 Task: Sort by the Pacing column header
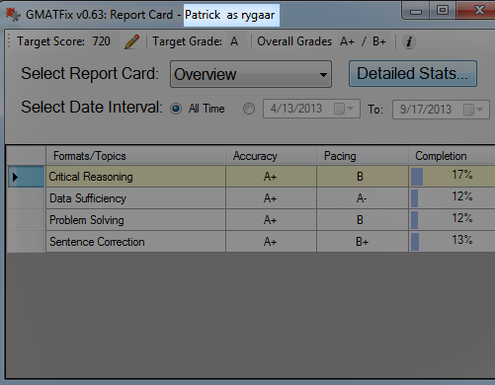point(363,156)
